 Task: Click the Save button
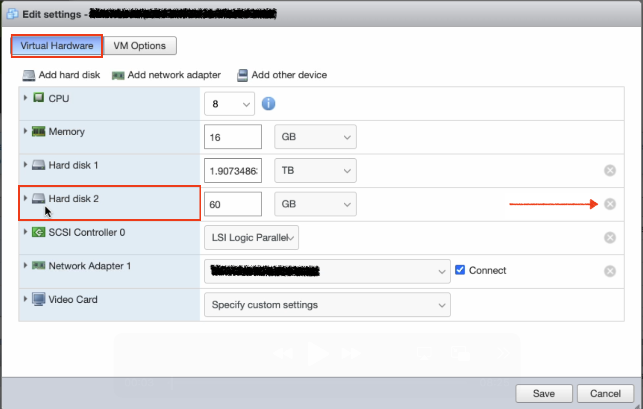[544, 393]
